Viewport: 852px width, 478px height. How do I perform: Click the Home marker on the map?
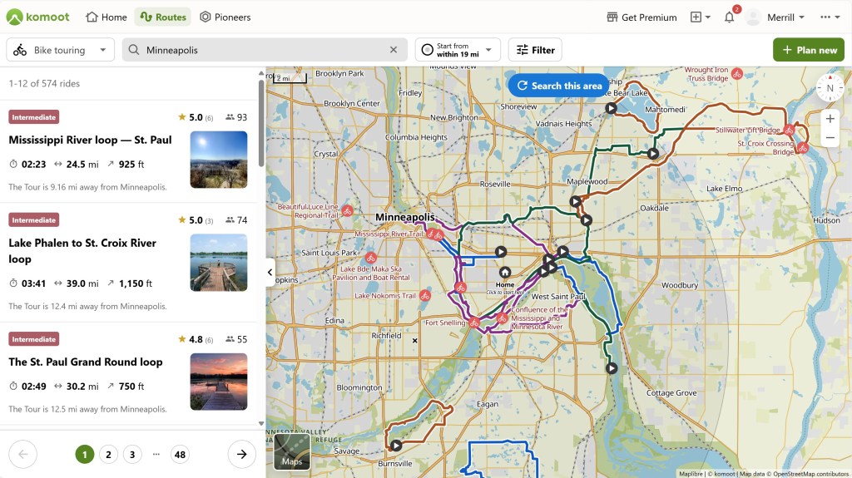click(x=505, y=273)
